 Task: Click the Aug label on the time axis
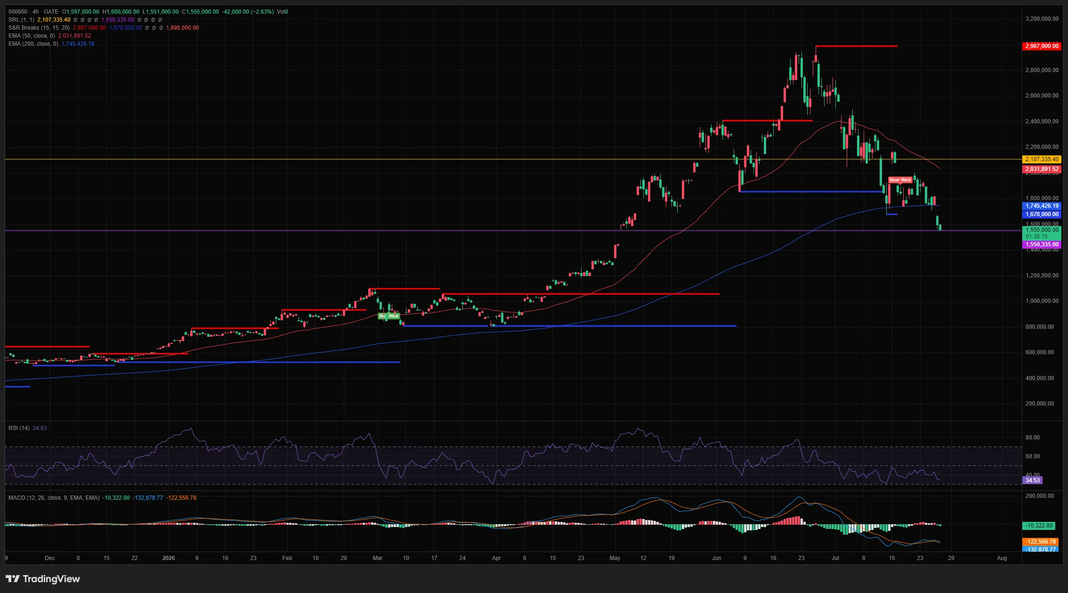(1002, 558)
